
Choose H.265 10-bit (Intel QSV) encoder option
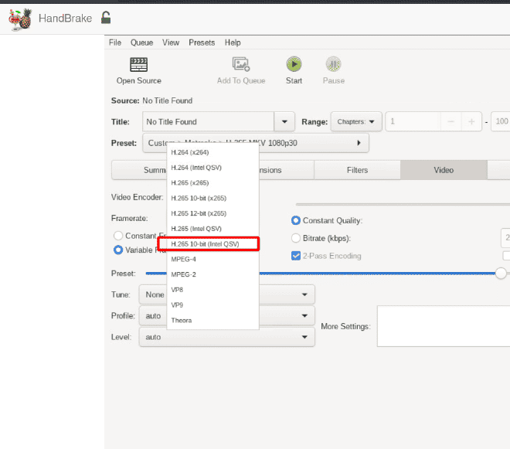pos(212,244)
